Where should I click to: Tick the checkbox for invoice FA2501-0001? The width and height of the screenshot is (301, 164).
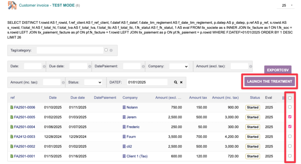(x=289, y=156)
